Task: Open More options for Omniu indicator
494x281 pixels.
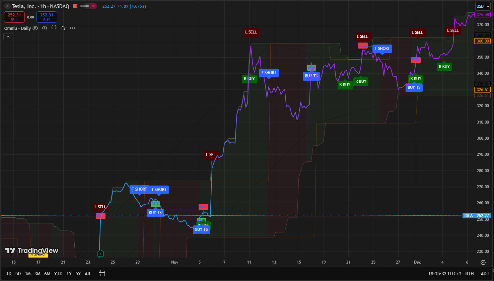Action: 73,28
